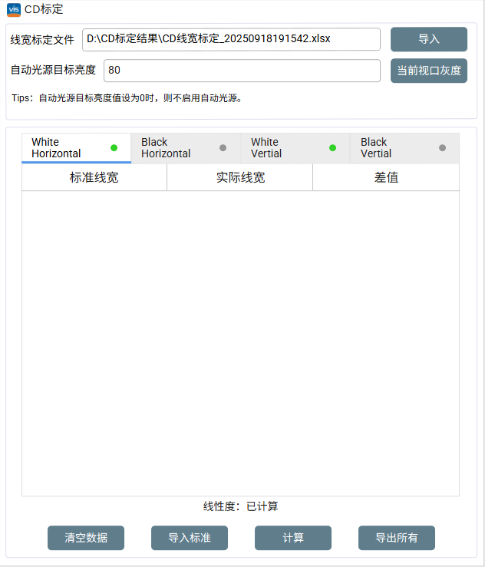This screenshot has height=567, width=485.
Task: Select the White Vertial tab
Action: coord(276,147)
